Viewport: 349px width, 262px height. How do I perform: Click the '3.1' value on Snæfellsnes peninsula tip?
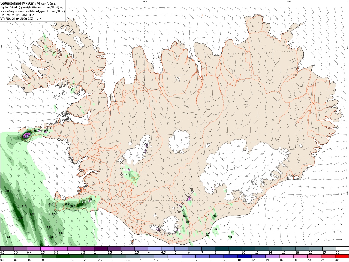pos(26,136)
